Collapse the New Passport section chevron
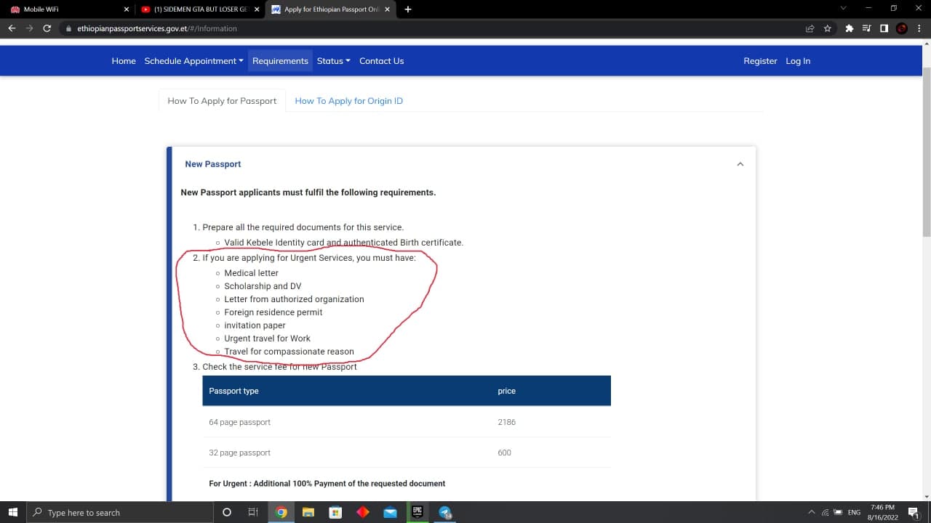The height and width of the screenshot is (523, 931). pyautogui.click(x=740, y=164)
